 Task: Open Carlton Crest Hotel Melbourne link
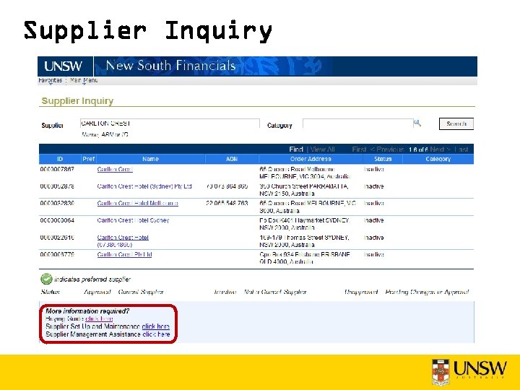[138, 203]
